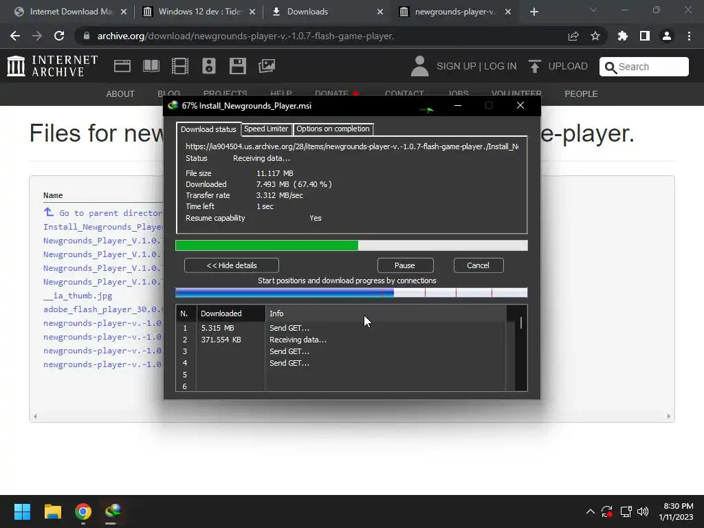Screen dimensions: 704x528
Task: Open the Audio speaker icon
Action: 209,66
